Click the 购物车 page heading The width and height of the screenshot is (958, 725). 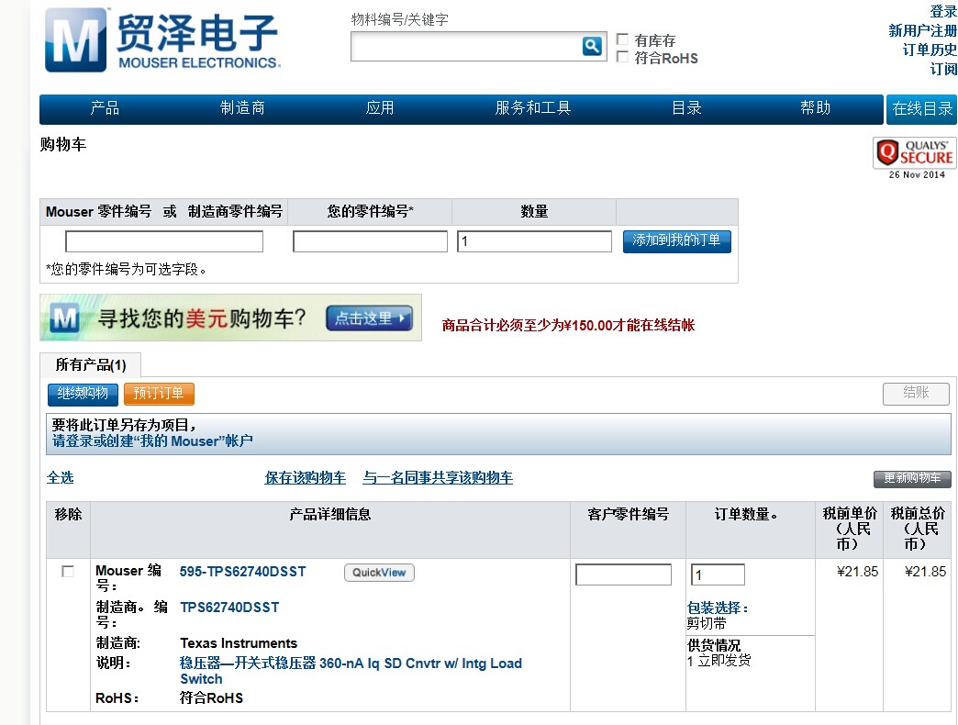tap(63, 144)
